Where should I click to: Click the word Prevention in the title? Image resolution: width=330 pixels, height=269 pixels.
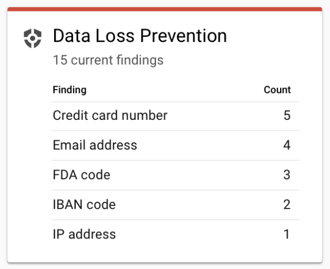pos(183,36)
